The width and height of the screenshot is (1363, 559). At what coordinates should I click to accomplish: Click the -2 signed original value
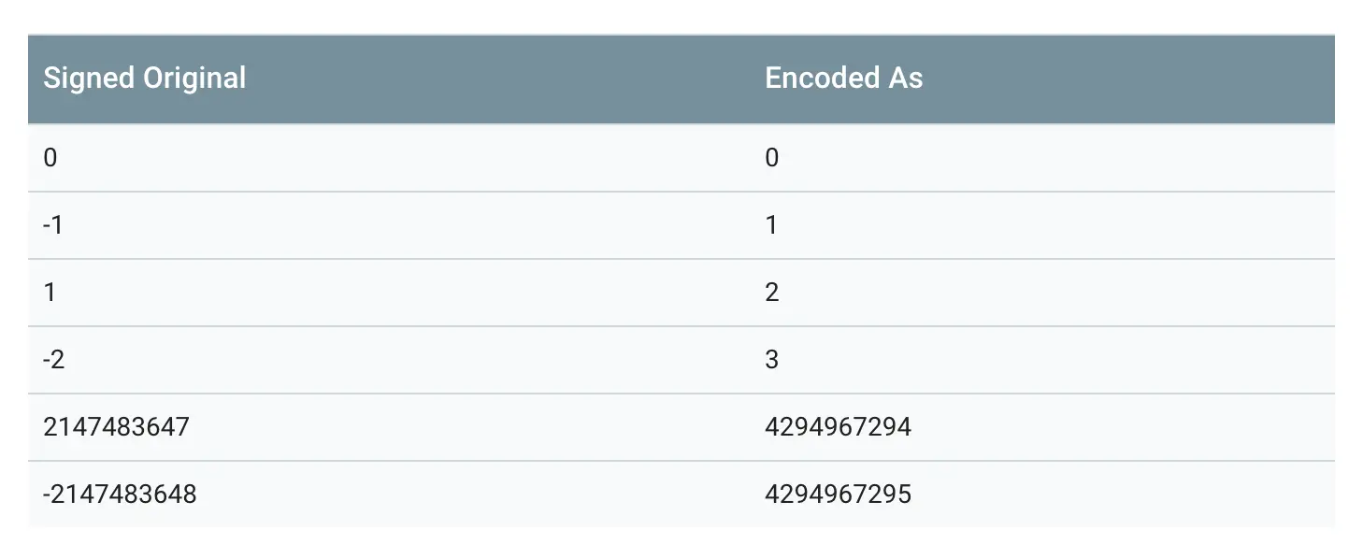(x=54, y=360)
